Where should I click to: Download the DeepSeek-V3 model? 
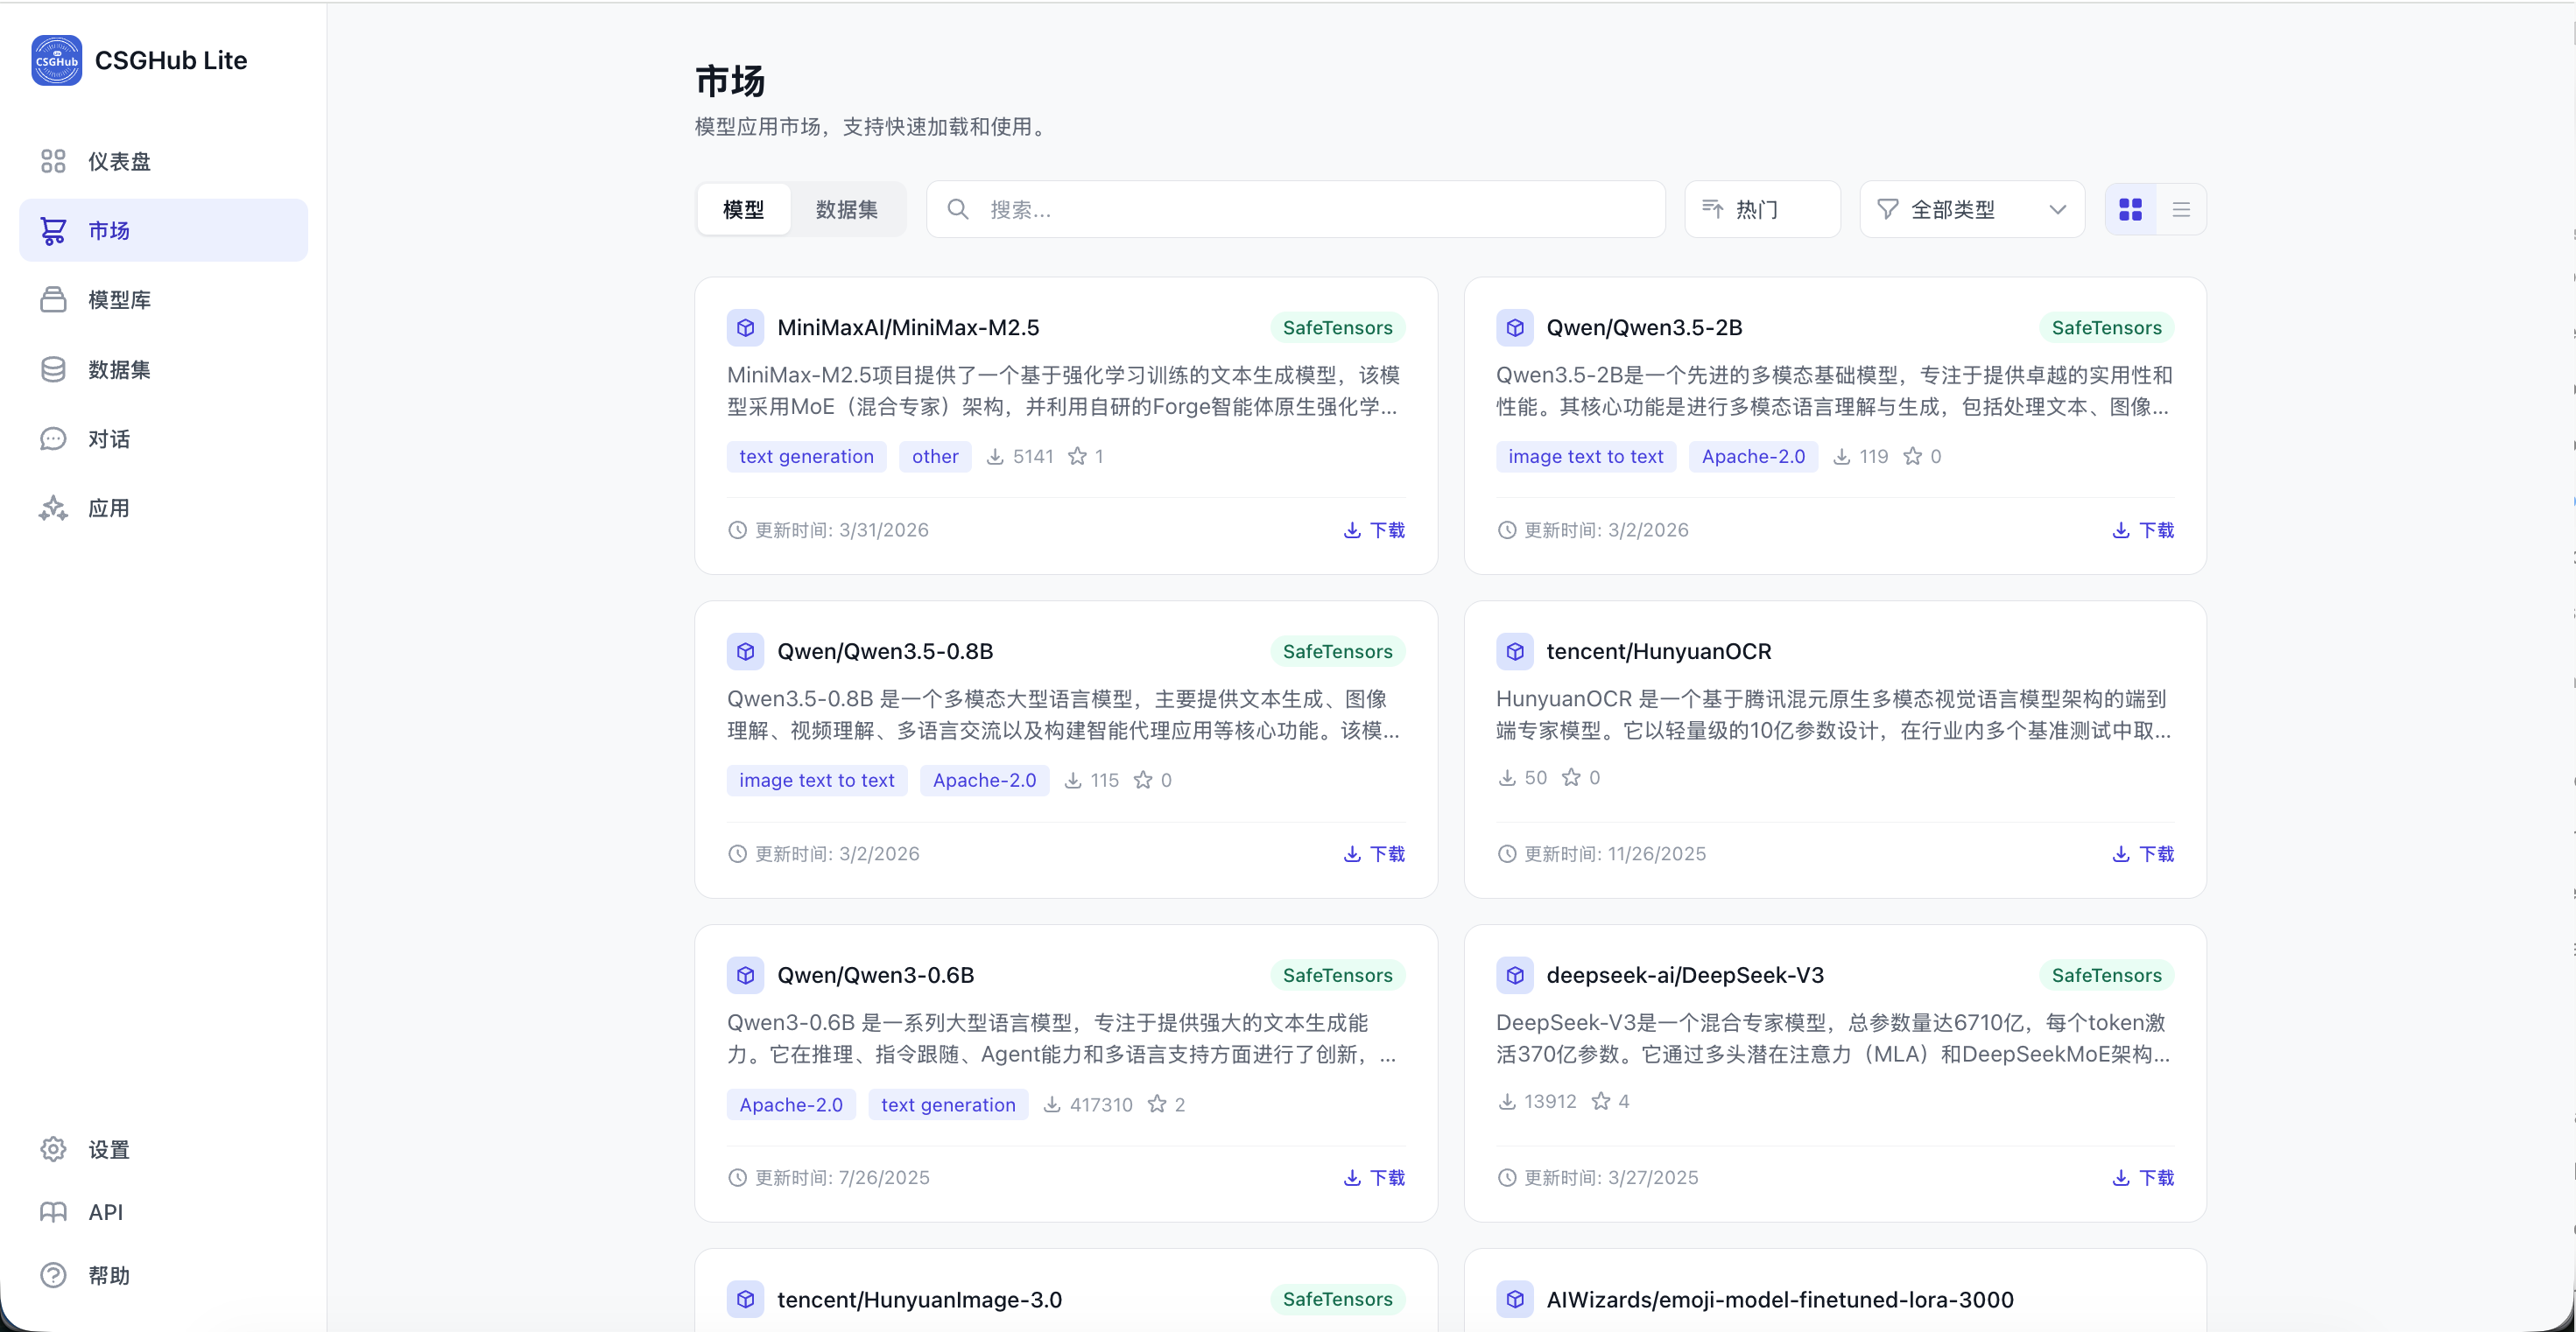2144,1178
